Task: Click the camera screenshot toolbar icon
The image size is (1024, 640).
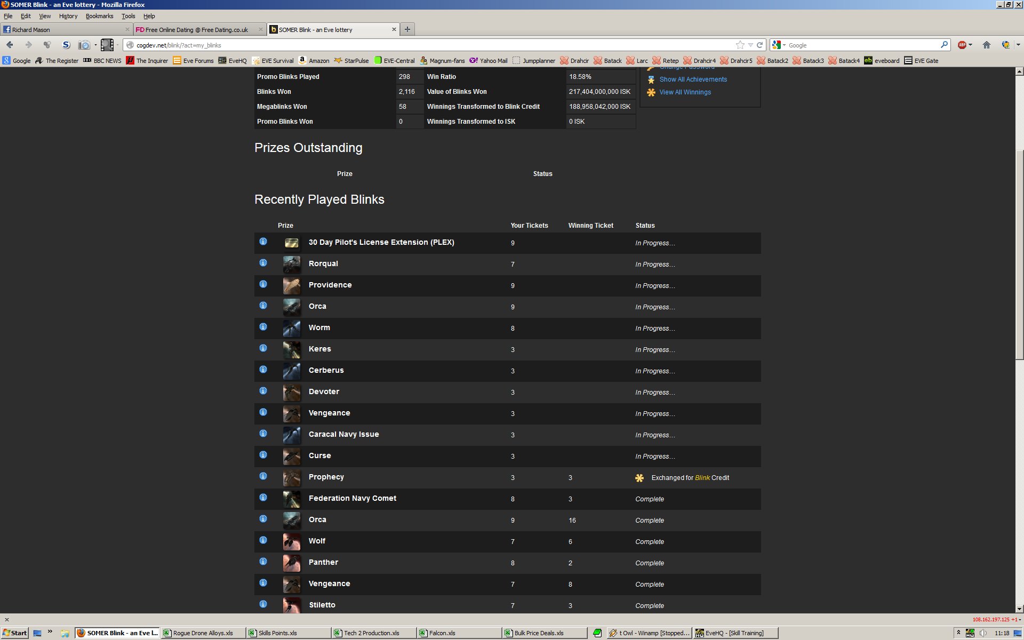Action: 84,45
